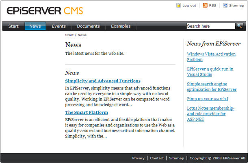This screenshot has height=163, width=249.
Task: Switch to the Examples tab
Action: 121,26
